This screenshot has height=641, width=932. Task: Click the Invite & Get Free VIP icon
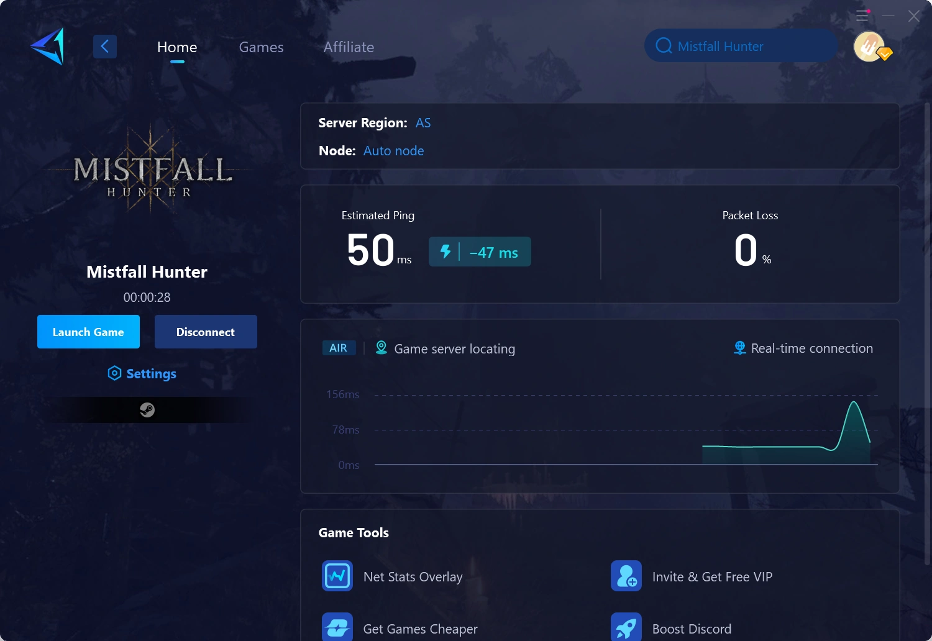point(626,576)
